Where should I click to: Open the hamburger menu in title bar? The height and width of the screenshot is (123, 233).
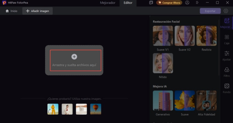(197, 3)
